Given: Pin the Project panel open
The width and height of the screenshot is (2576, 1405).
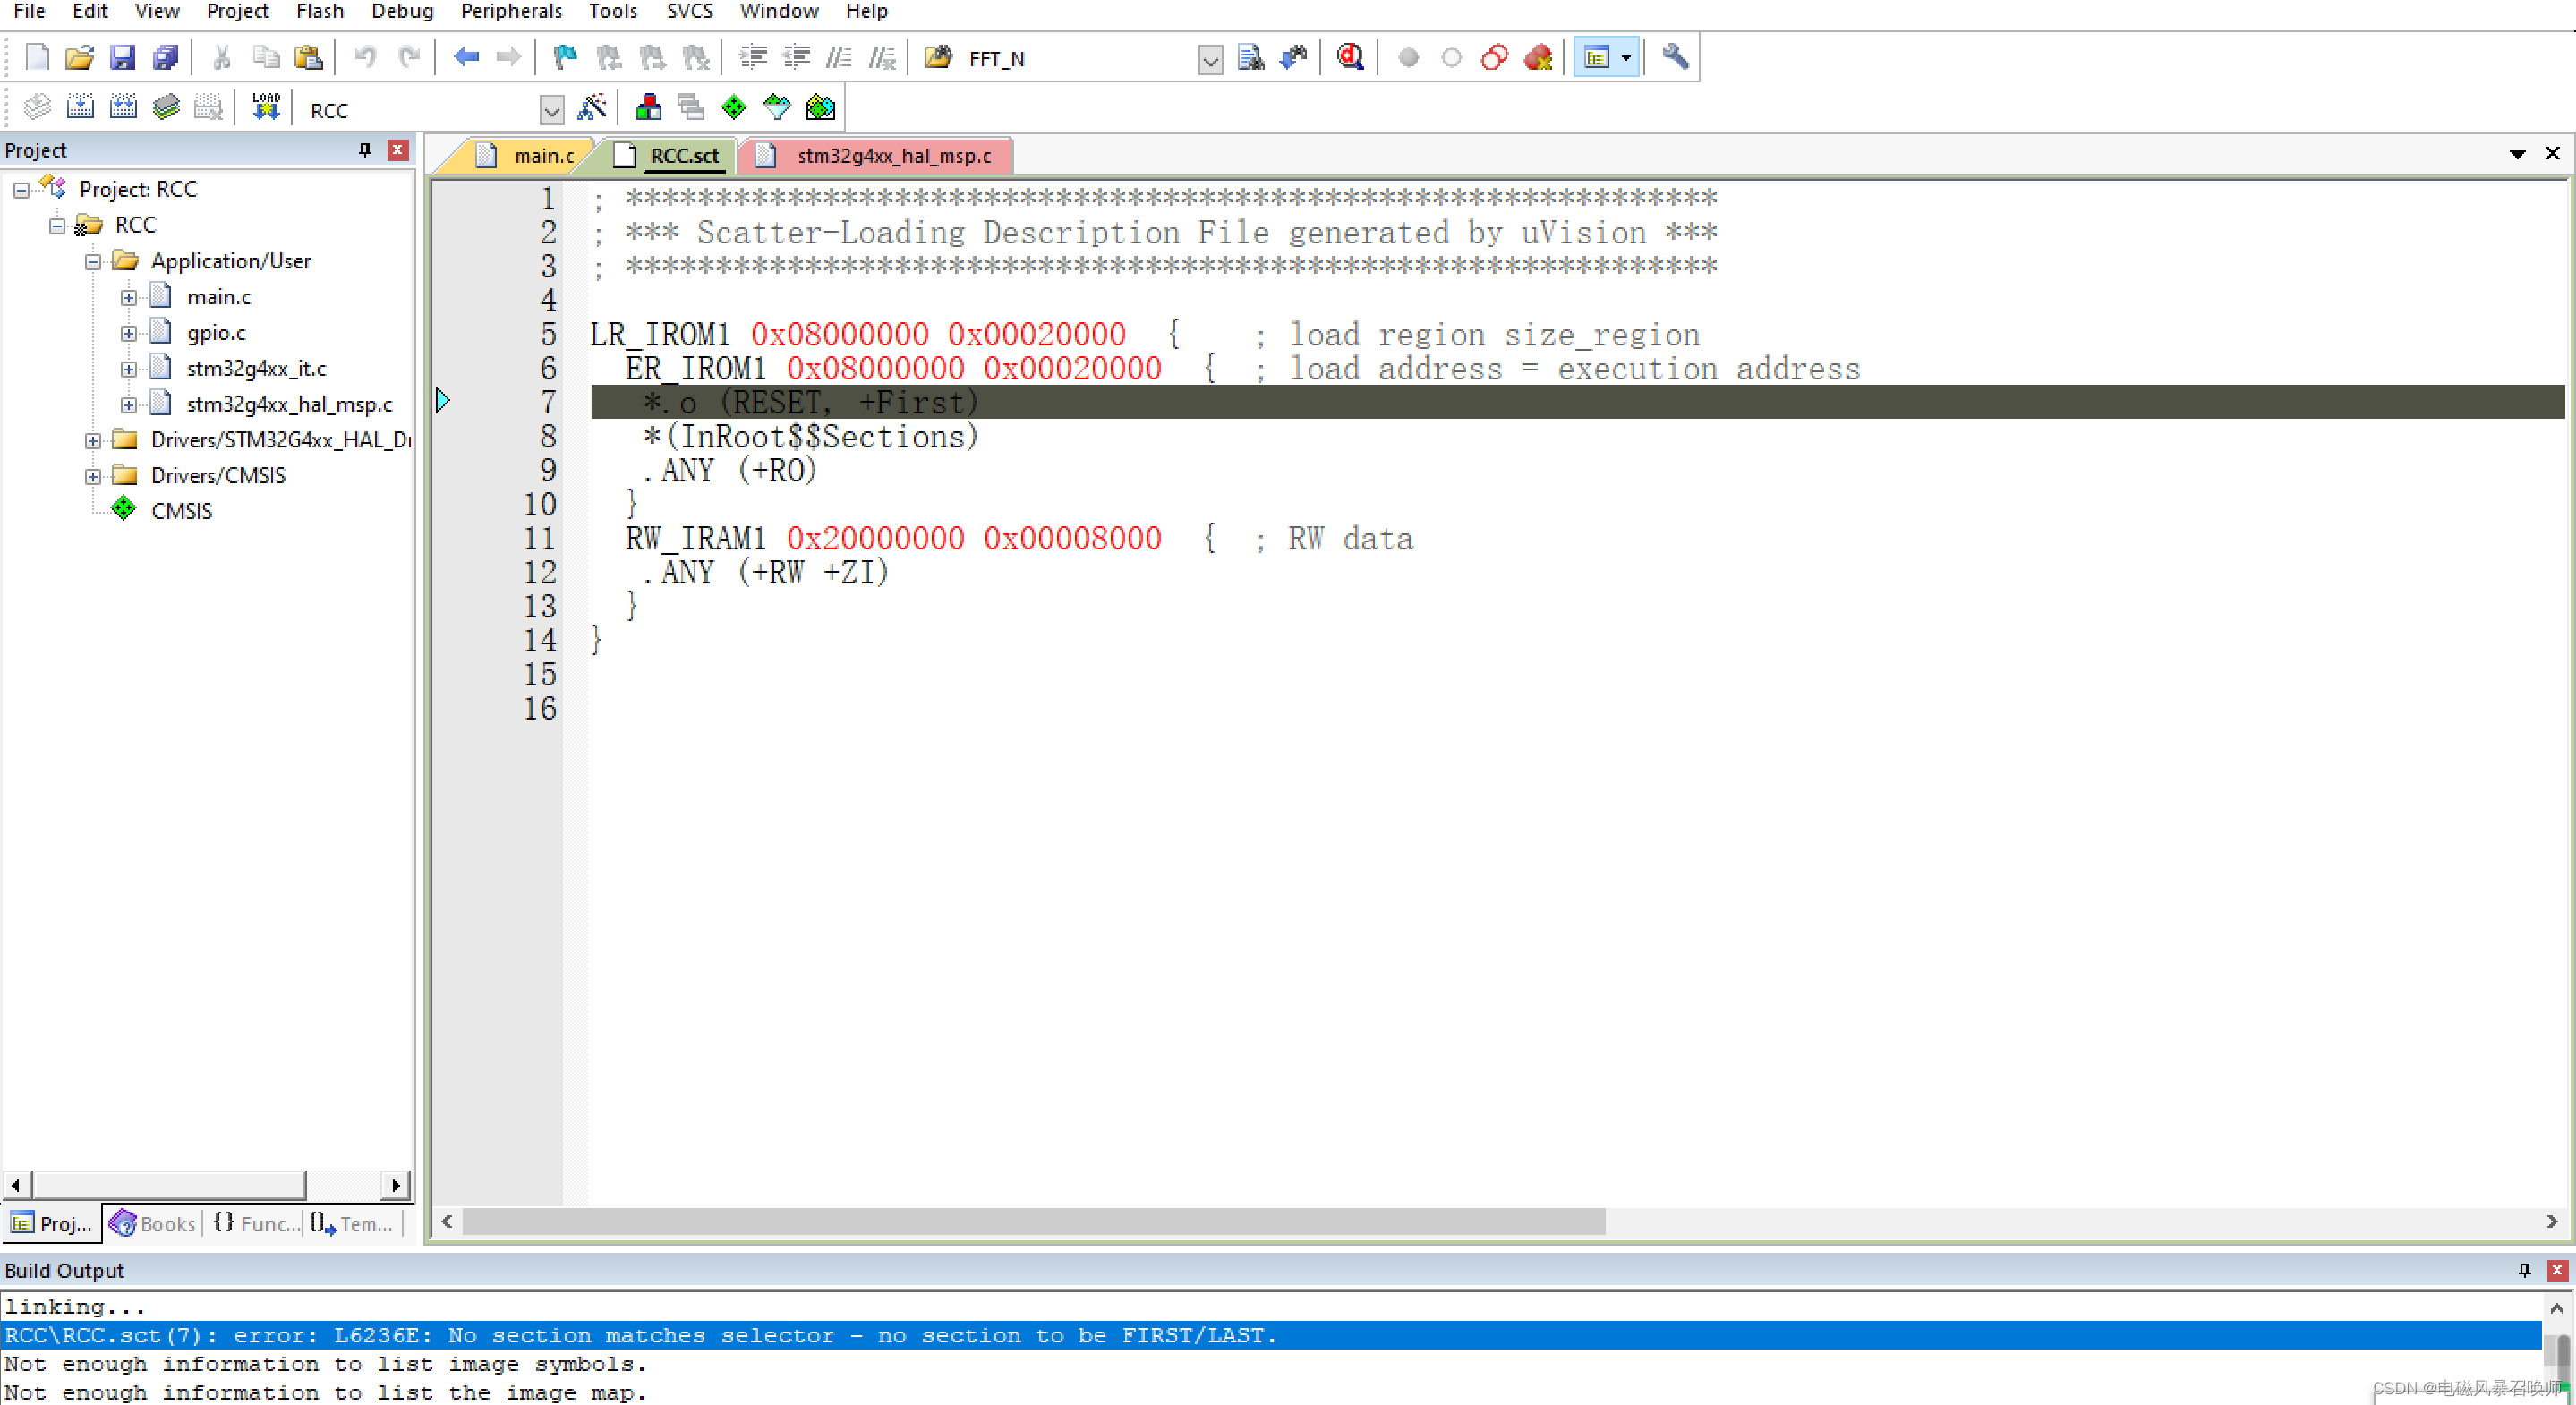Looking at the screenshot, I should [x=364, y=149].
